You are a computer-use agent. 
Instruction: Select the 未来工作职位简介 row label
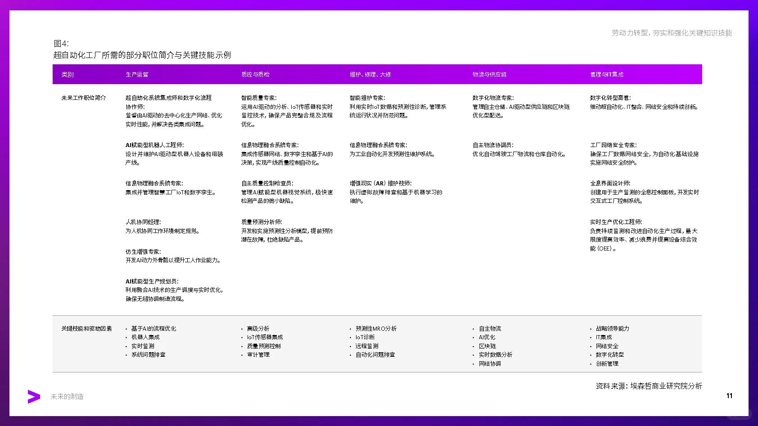[x=83, y=98]
